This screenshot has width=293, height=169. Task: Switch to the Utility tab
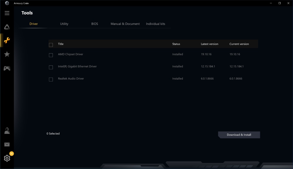point(64,24)
